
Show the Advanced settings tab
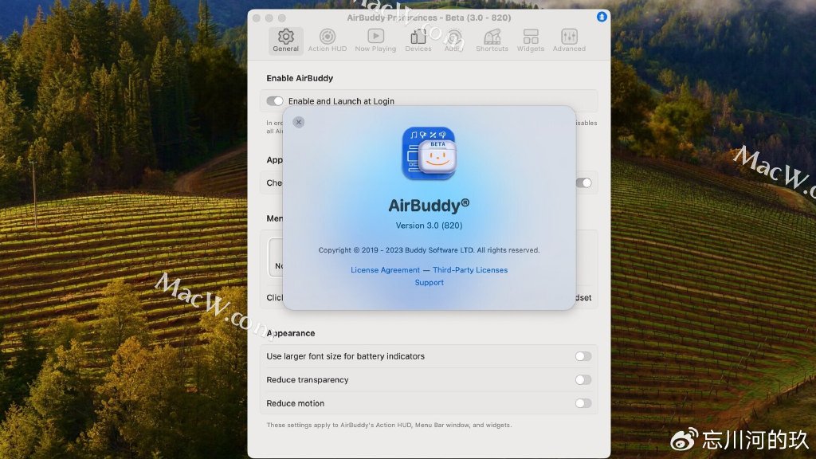pos(569,40)
